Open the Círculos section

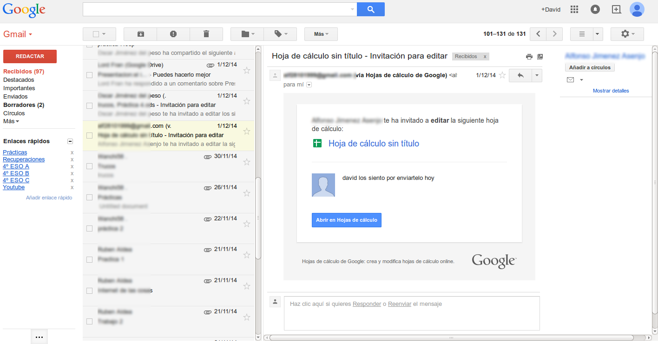[14, 113]
